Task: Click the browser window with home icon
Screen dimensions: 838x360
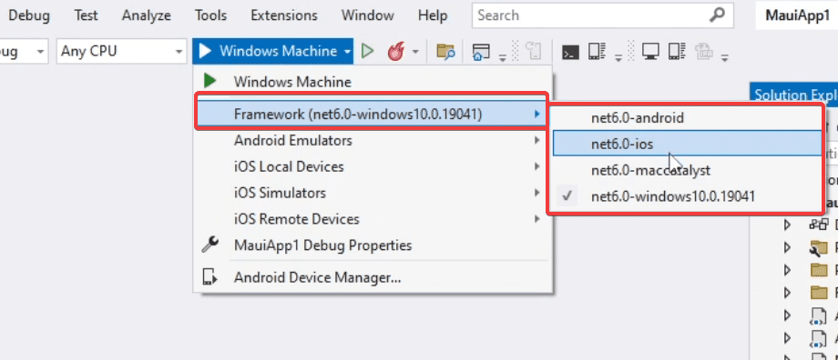Action: click(x=482, y=52)
